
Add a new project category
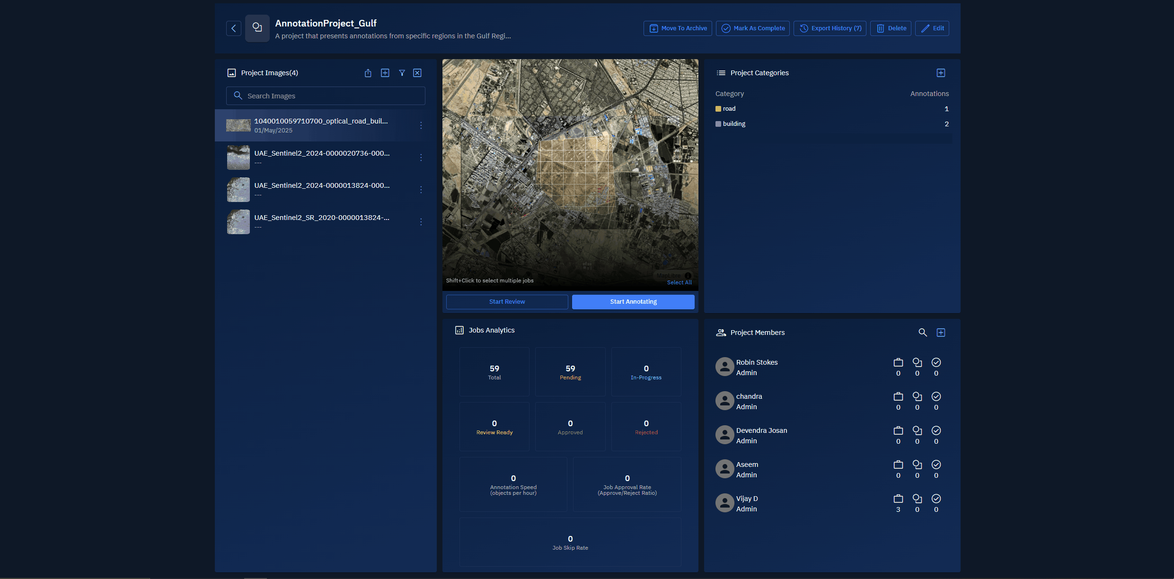click(x=941, y=73)
